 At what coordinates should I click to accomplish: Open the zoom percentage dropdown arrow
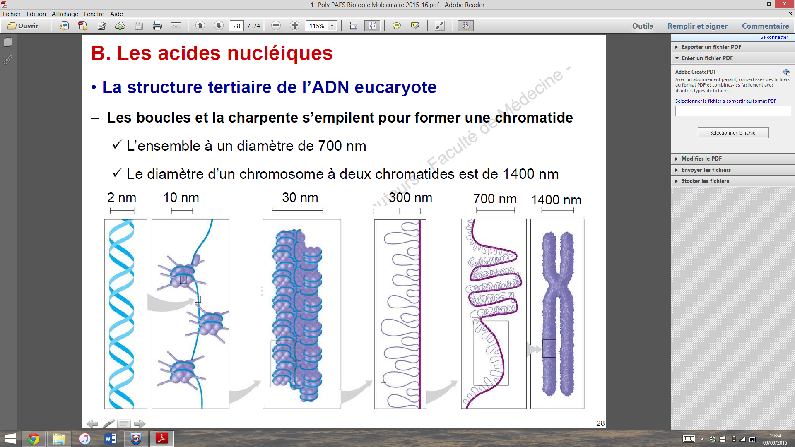(332, 26)
